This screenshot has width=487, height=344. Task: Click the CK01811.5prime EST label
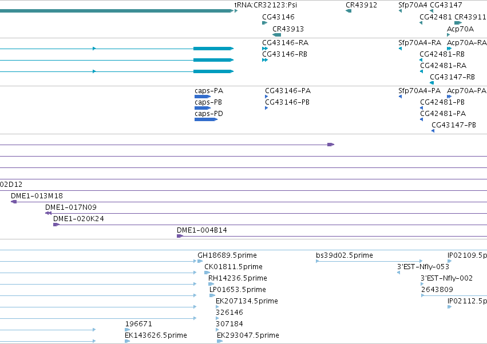coord(233,267)
